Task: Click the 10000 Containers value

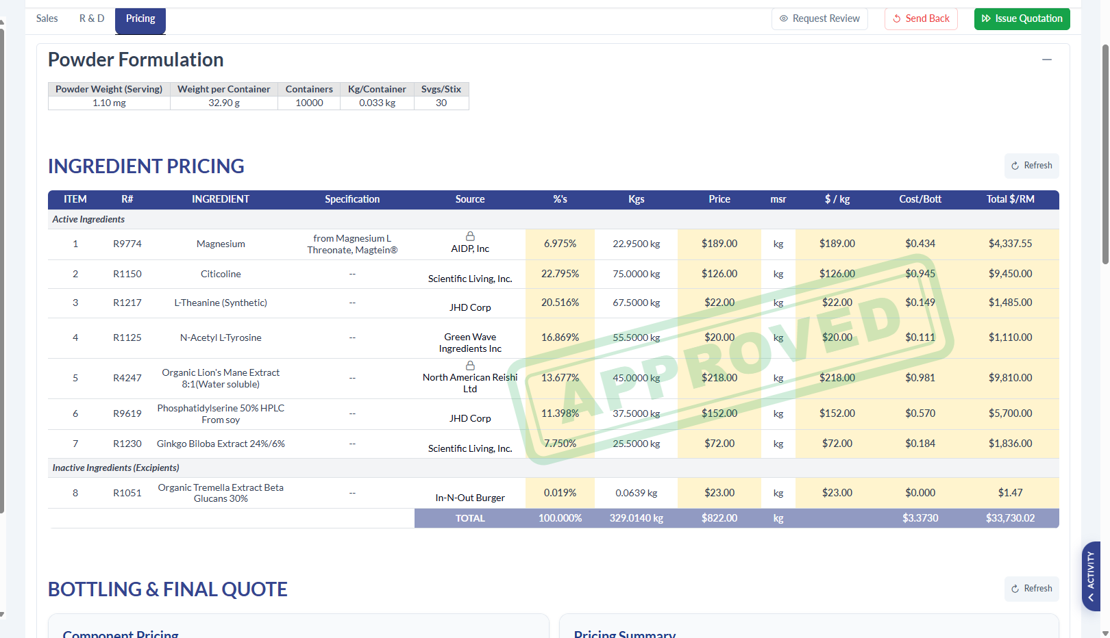Action: click(x=309, y=103)
